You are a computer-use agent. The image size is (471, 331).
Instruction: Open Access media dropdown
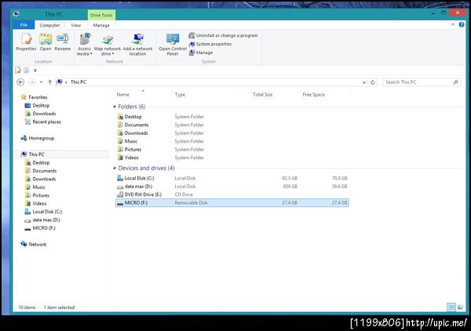85,45
